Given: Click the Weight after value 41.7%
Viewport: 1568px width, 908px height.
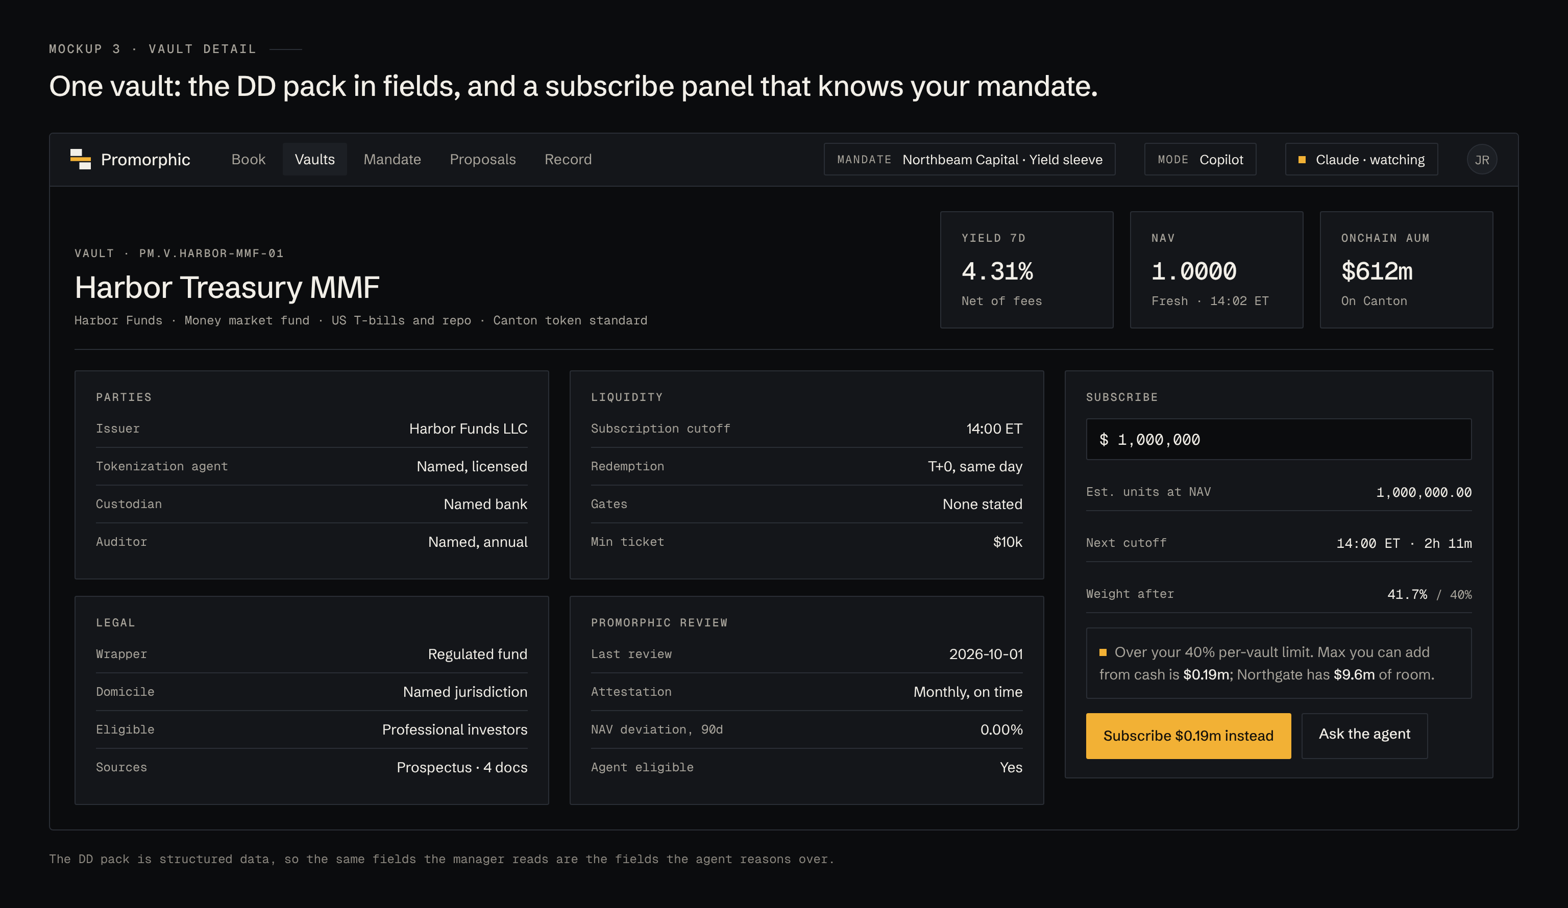Looking at the screenshot, I should pyautogui.click(x=1407, y=595).
